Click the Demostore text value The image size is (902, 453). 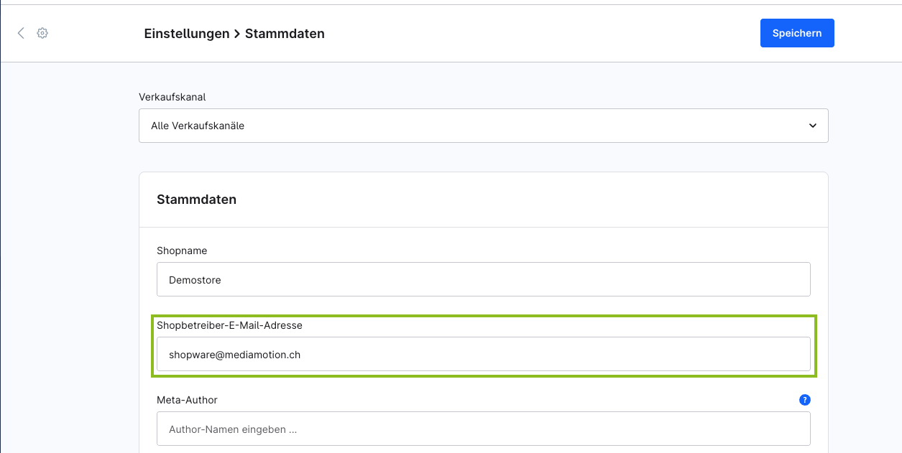[195, 280]
